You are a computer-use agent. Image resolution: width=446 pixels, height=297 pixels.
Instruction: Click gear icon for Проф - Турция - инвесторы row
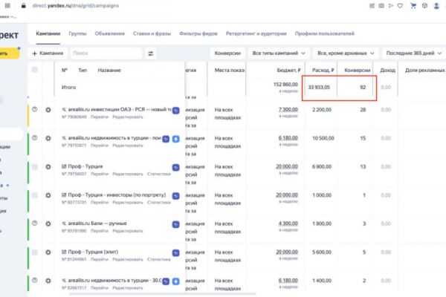48,195
